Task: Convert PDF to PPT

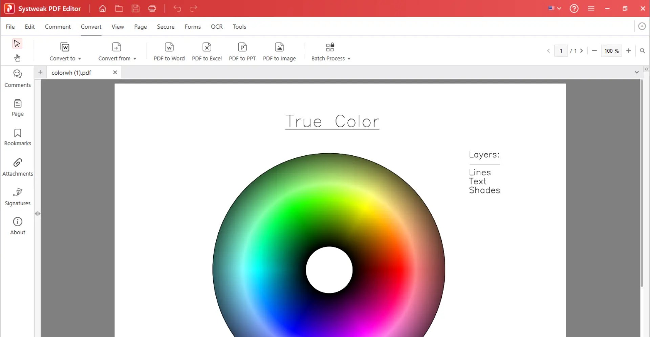Action: point(242,51)
